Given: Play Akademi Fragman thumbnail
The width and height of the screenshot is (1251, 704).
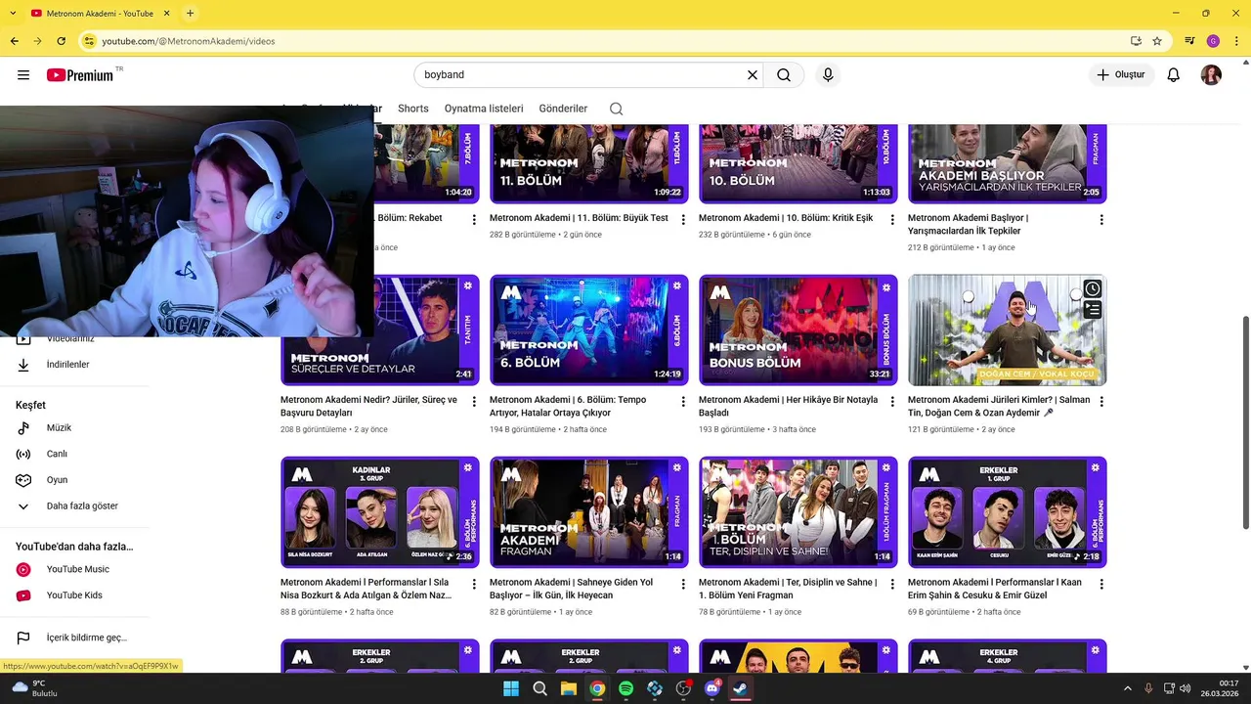Looking at the screenshot, I should click(588, 512).
